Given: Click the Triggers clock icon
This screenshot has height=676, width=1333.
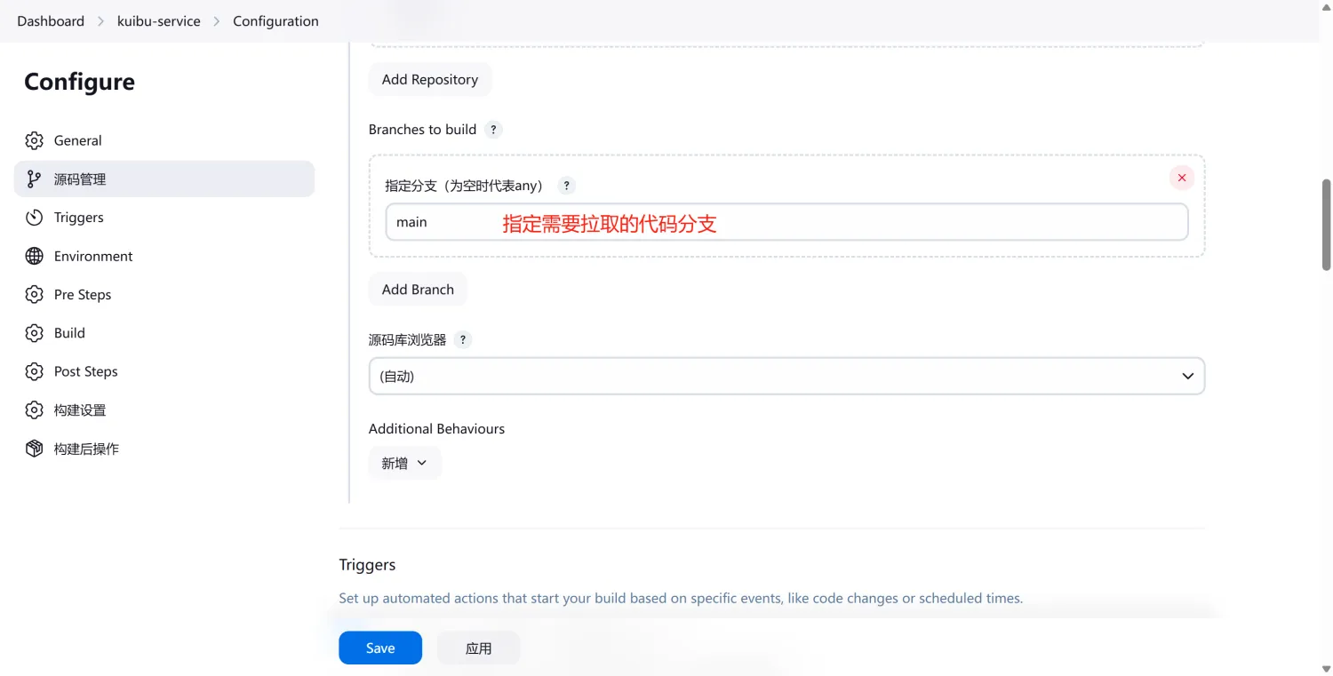Looking at the screenshot, I should (x=34, y=218).
